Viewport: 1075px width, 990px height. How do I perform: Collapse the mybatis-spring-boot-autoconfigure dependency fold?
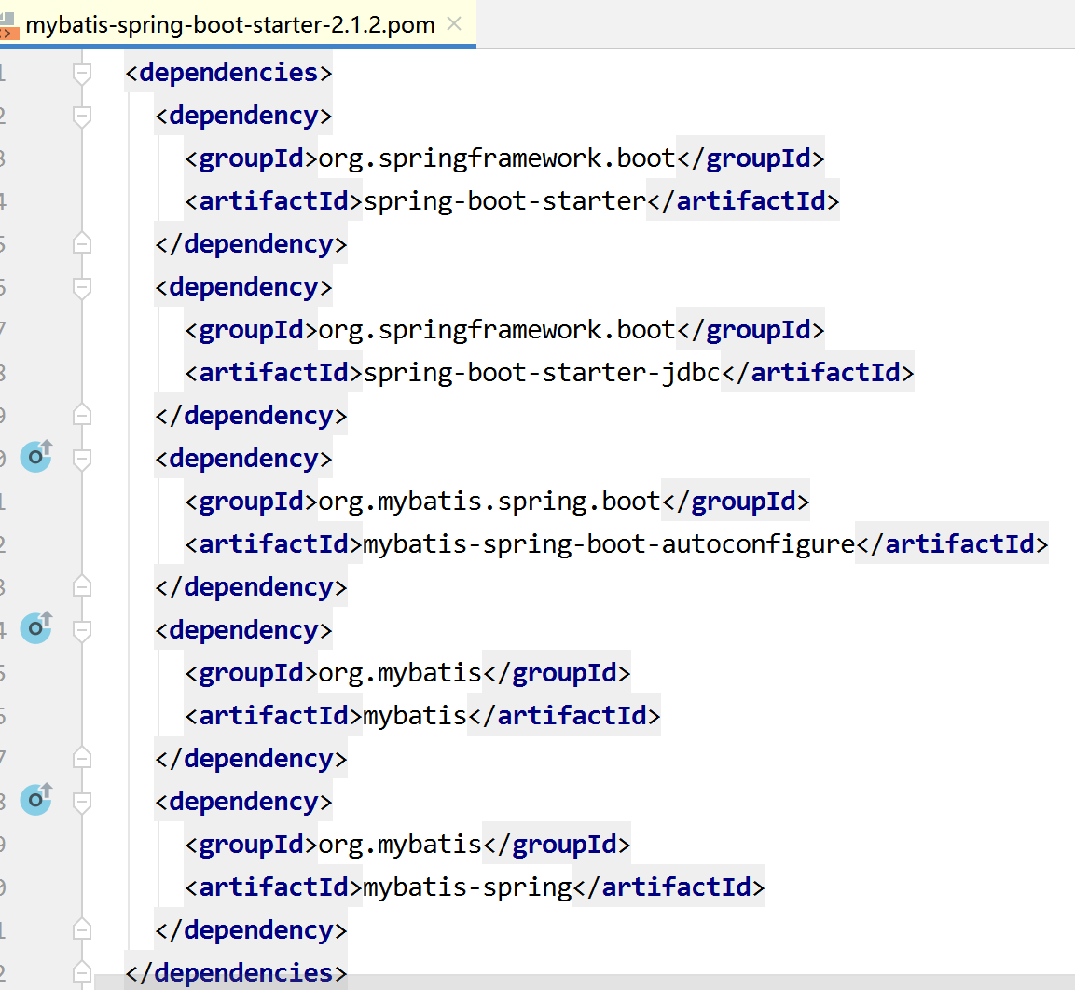[x=82, y=460]
